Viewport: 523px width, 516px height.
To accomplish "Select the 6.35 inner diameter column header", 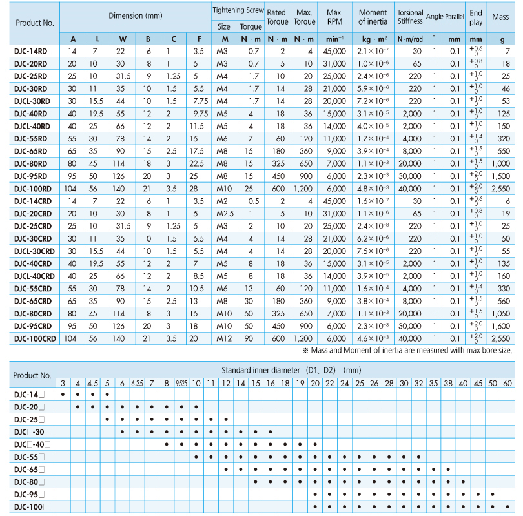I will [x=138, y=384].
